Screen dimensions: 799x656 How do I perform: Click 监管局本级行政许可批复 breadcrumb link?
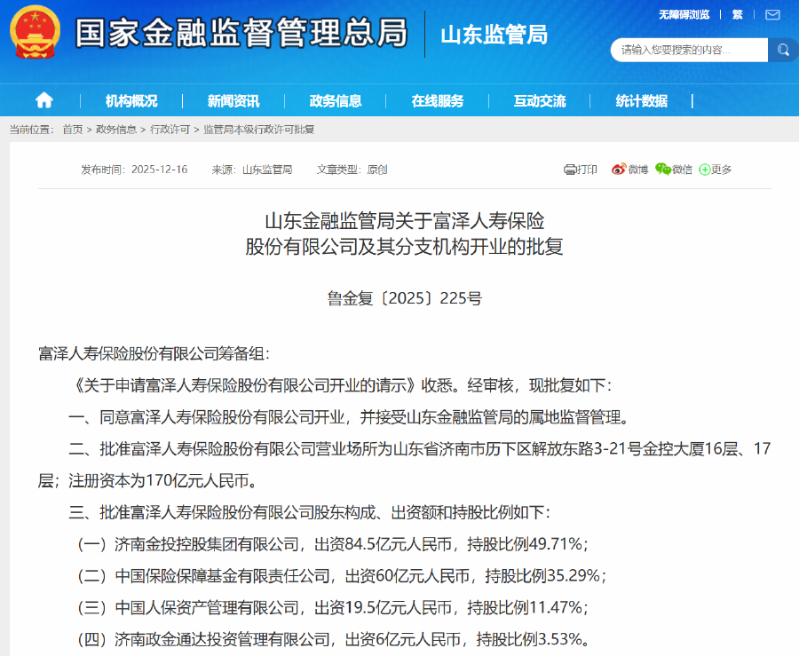[x=258, y=130]
